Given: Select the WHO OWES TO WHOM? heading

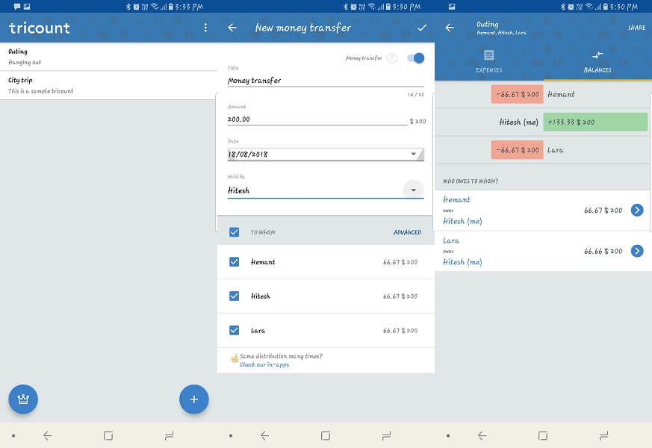Looking at the screenshot, I should click(x=471, y=181).
